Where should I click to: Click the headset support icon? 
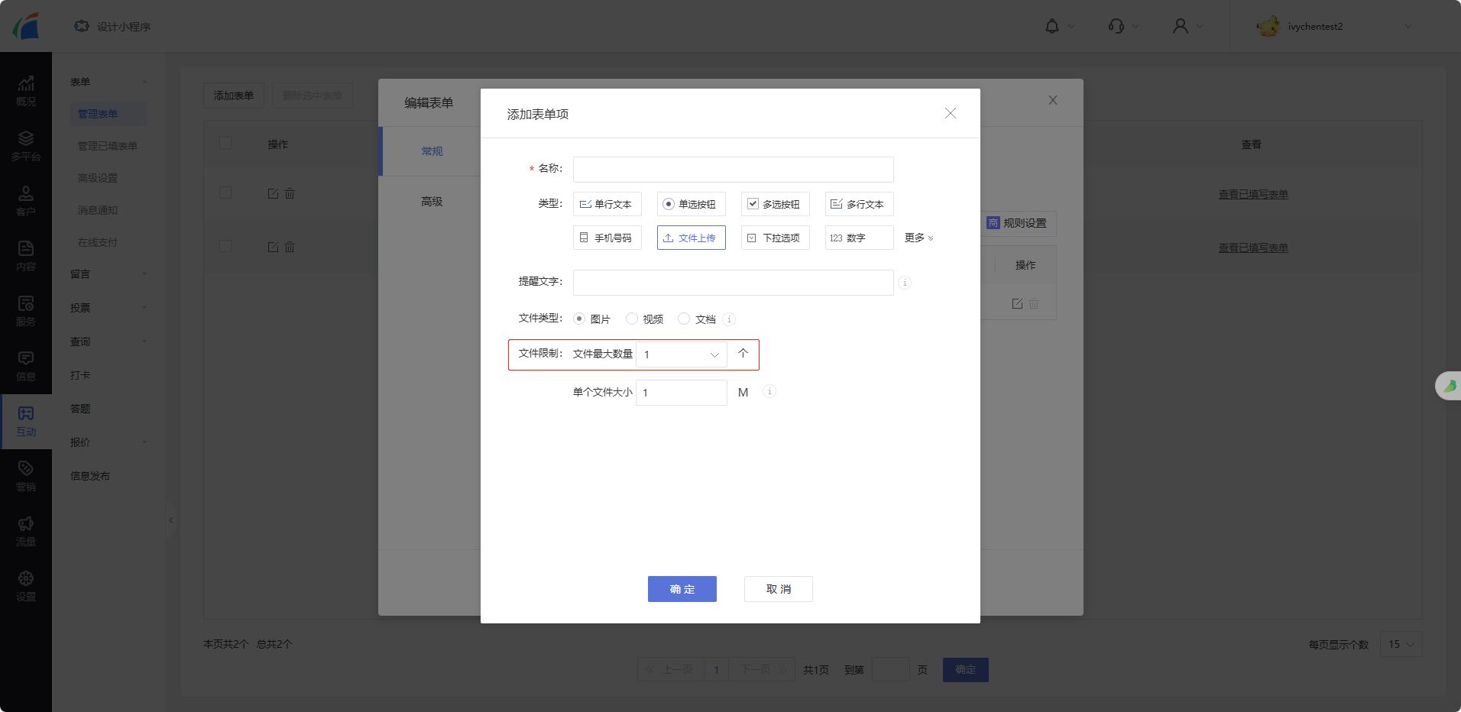click(x=1116, y=26)
